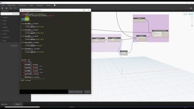
Task: Close the Python script editor window
Action: point(89,10)
